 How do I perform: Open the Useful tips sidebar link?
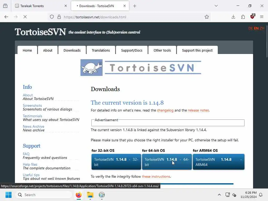(x=31, y=175)
